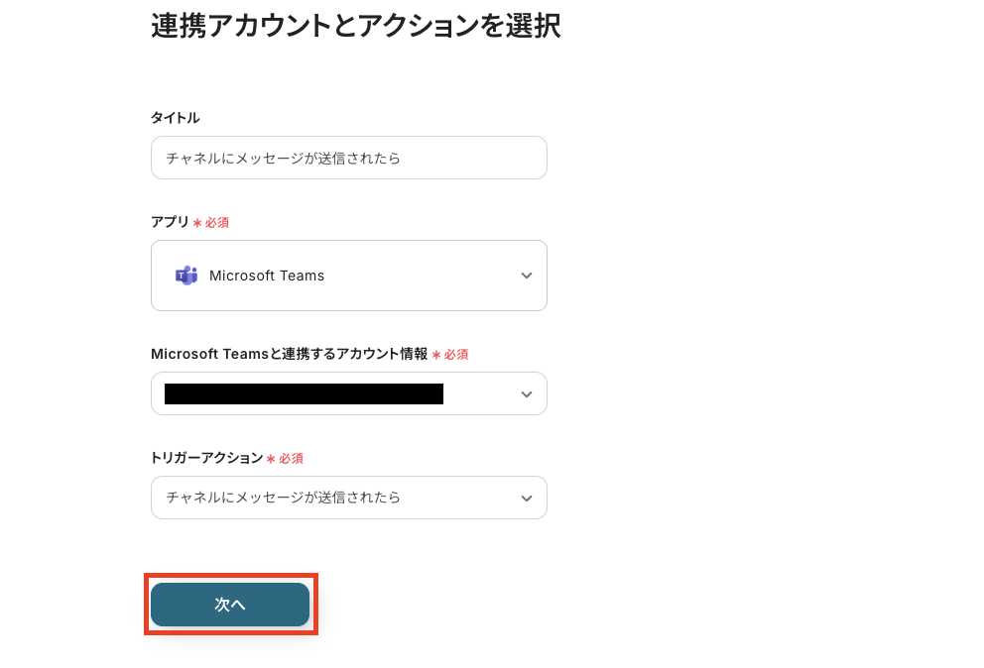The height and width of the screenshot is (668, 984).
Task: Click the redacted account name value
Action: (303, 393)
